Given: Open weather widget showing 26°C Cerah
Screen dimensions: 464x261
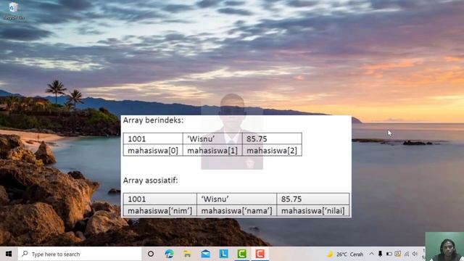Looking at the screenshot, I should pyautogui.click(x=345, y=254).
